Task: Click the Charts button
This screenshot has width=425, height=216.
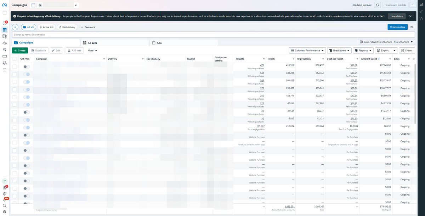Action: [407, 51]
